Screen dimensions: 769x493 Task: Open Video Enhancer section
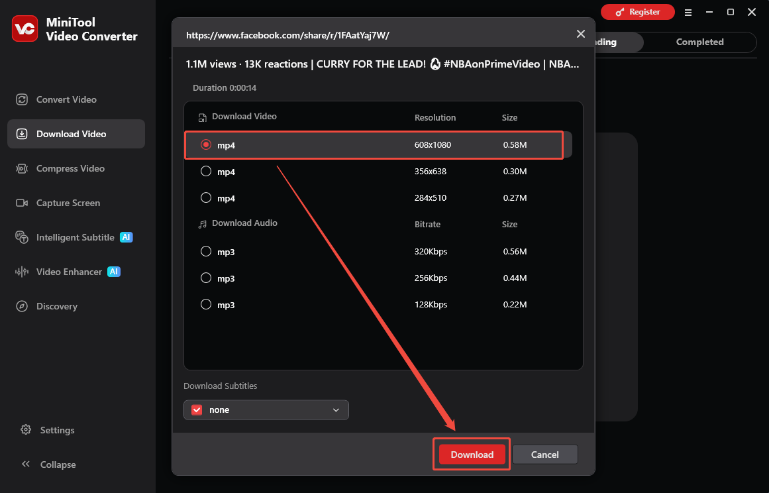pyautogui.click(x=76, y=272)
